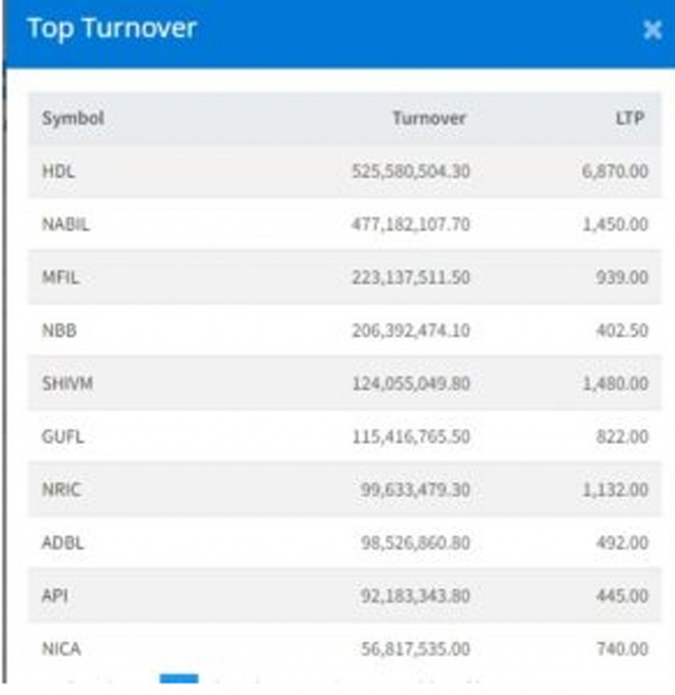Choose the MFIL symbol
The height and width of the screenshot is (695, 675).
tap(62, 277)
